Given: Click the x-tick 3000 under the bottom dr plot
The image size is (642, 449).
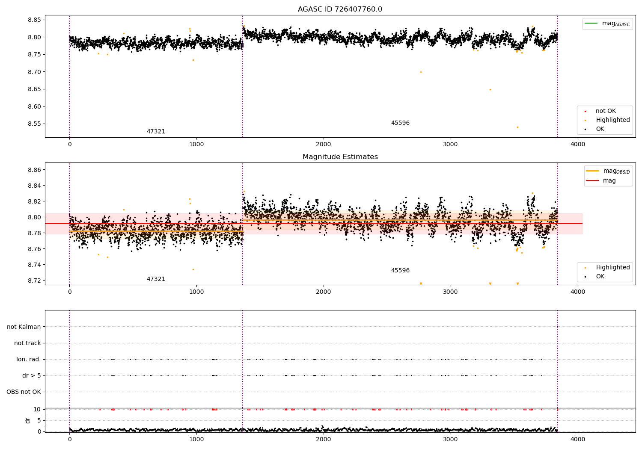Looking at the screenshot, I should [x=451, y=439].
